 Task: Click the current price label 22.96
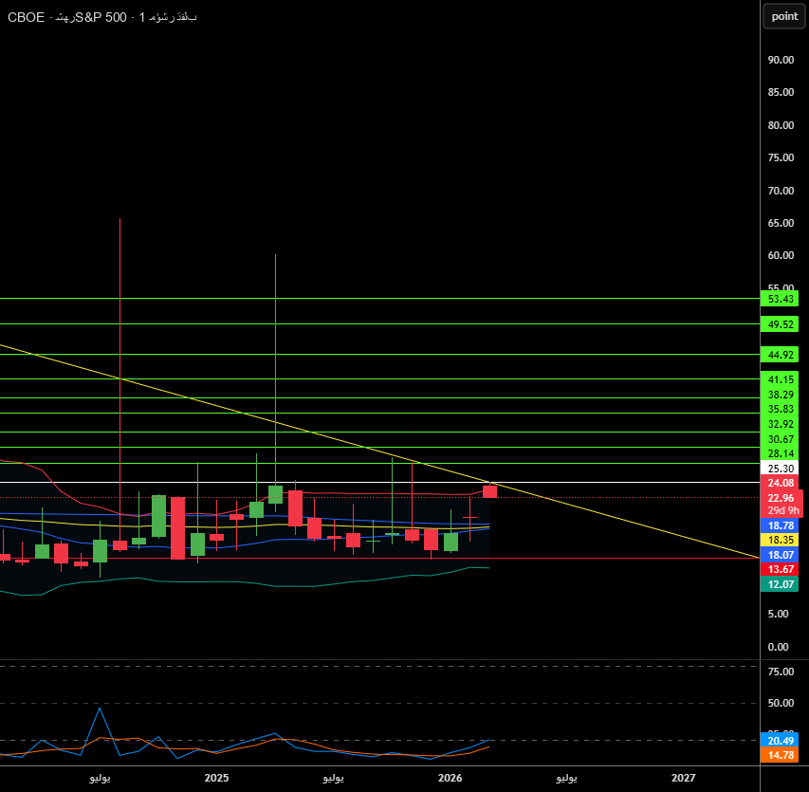781,498
